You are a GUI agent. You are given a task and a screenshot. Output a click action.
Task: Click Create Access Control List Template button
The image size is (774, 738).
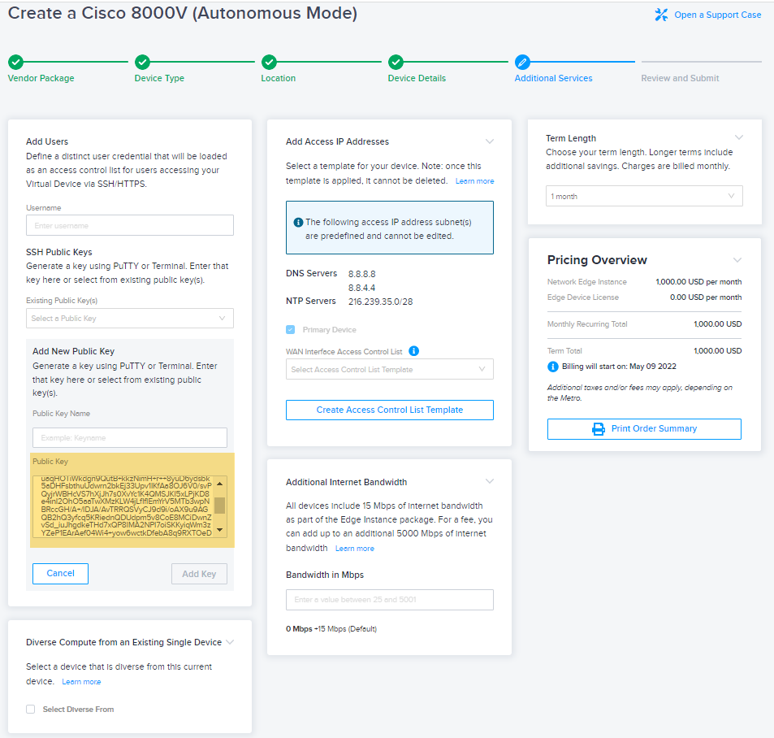tap(390, 410)
